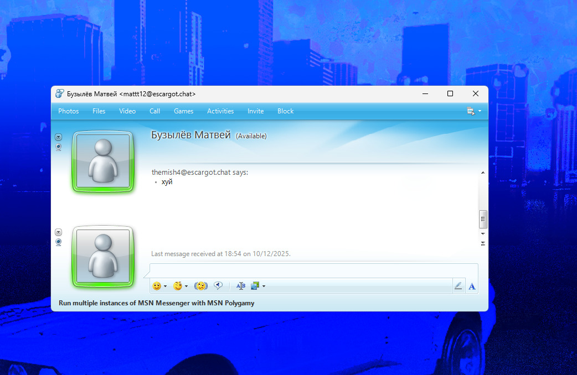Expand the background dropdown arrow
This screenshot has height=375, width=577.
(264, 286)
